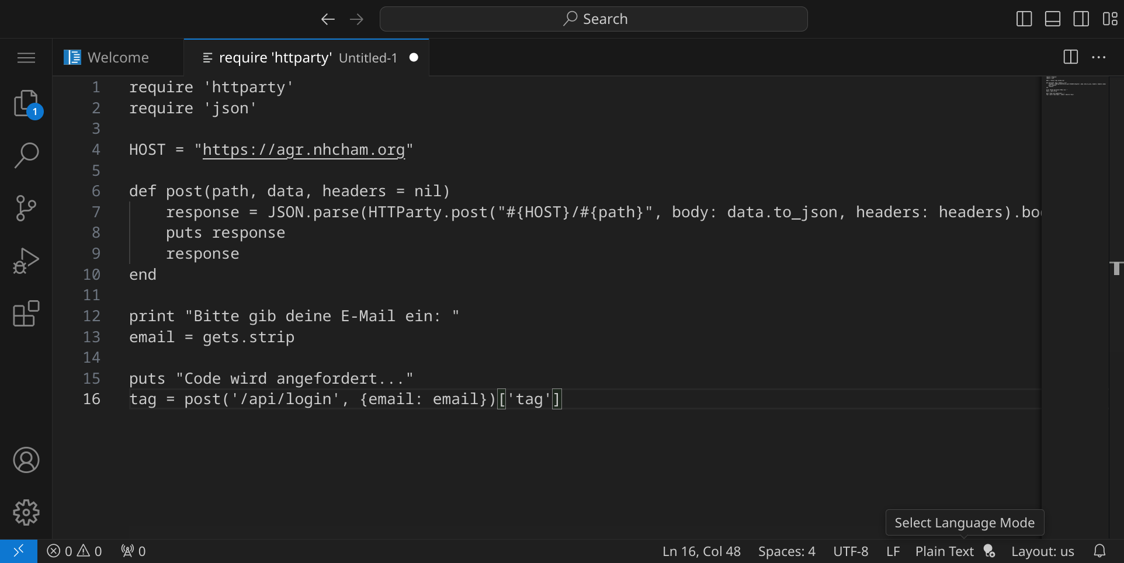The height and width of the screenshot is (563, 1124).
Task: Open the Search view in activity bar
Action: pos(26,155)
